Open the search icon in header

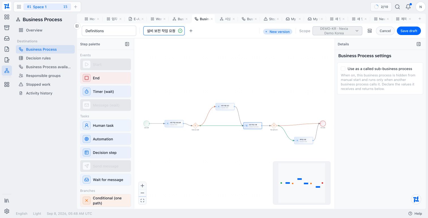pos(397,7)
